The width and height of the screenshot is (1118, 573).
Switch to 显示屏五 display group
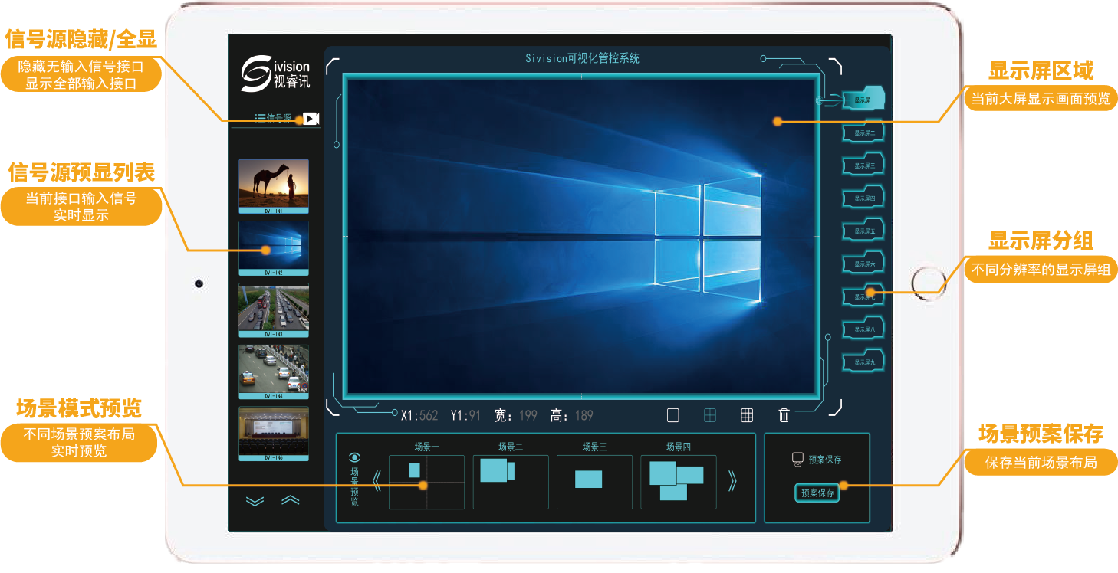pyautogui.click(x=864, y=231)
